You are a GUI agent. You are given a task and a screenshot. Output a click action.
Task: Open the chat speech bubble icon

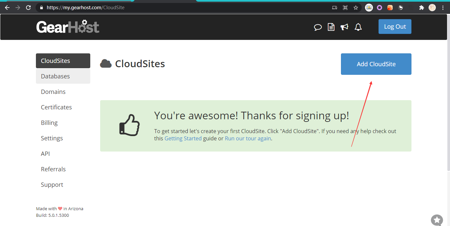pyautogui.click(x=318, y=27)
